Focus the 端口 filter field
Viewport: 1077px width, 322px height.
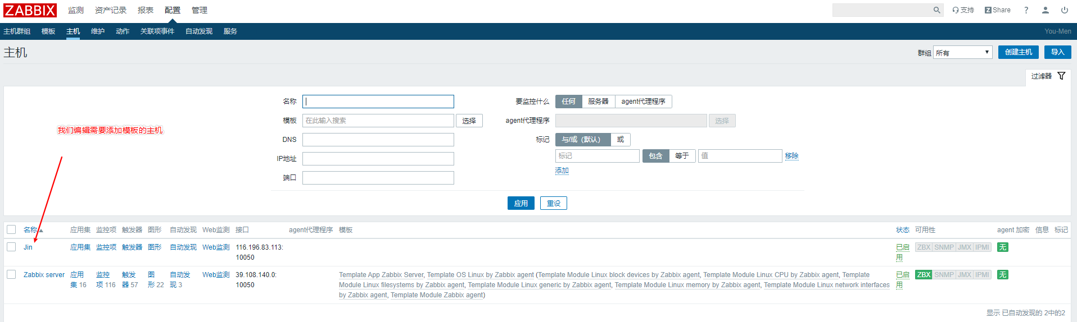[378, 178]
